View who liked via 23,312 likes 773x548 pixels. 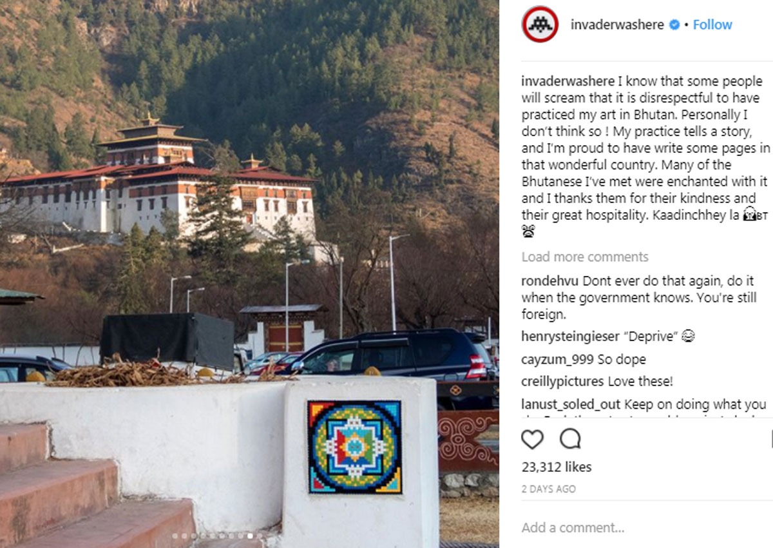(x=557, y=467)
